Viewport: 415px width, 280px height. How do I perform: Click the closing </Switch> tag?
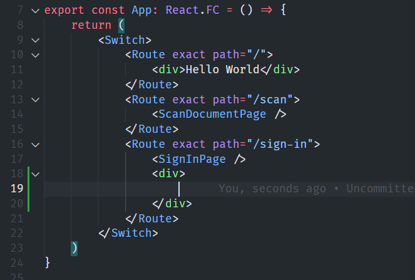click(x=128, y=234)
